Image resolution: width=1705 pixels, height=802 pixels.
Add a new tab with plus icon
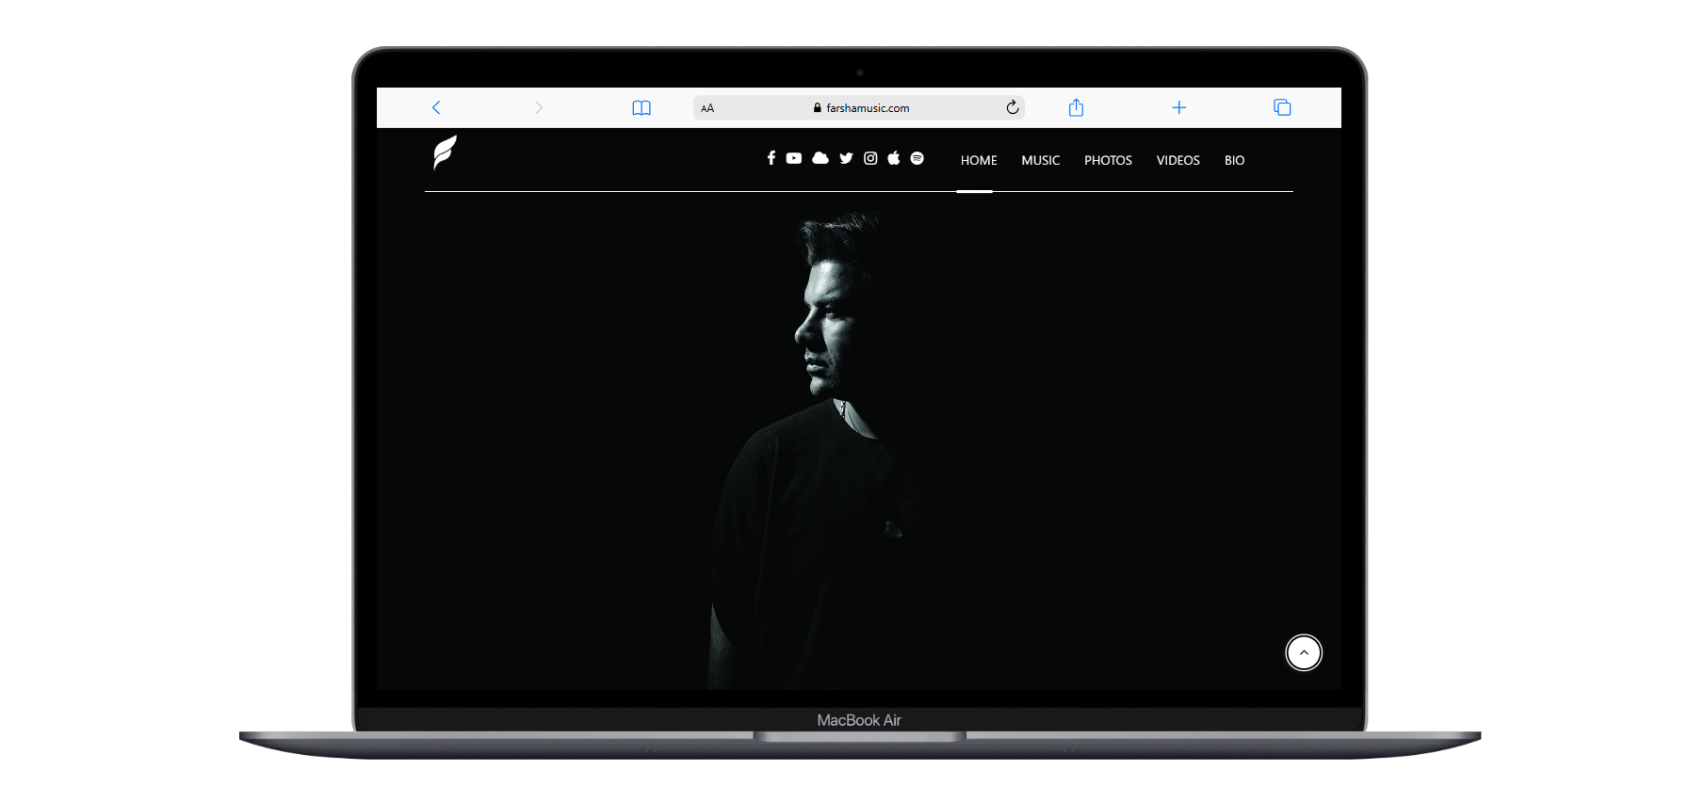(x=1178, y=107)
